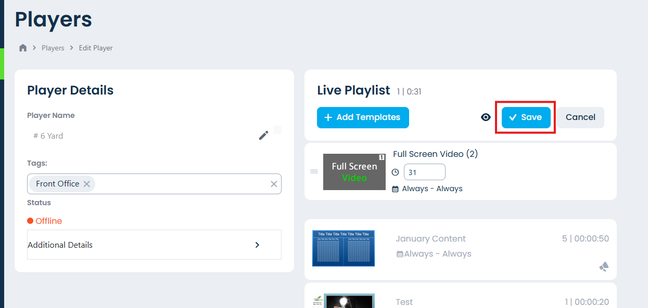Image resolution: width=648 pixels, height=308 pixels.
Task: Remove the Front Office tag
Action: pyautogui.click(x=87, y=184)
